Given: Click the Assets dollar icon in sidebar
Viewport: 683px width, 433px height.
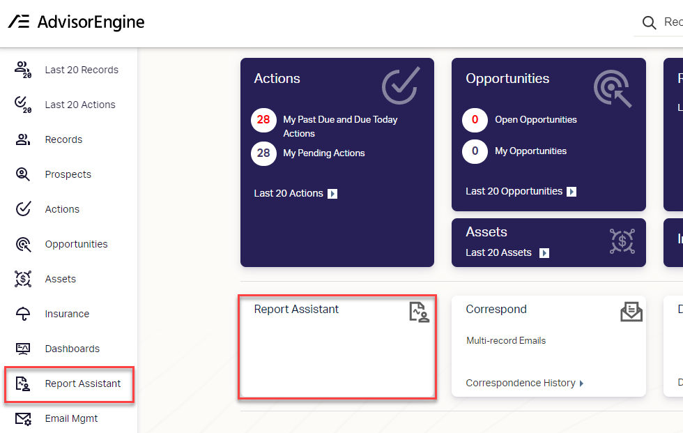Looking at the screenshot, I should (22, 279).
